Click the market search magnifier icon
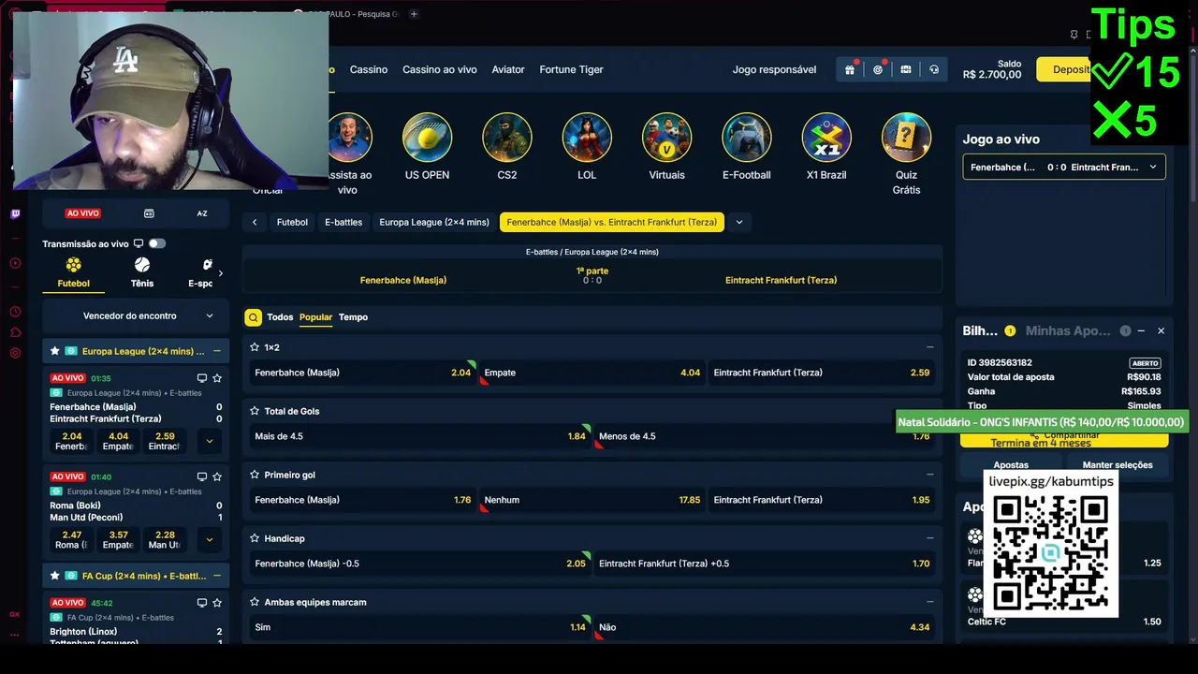 tap(253, 317)
